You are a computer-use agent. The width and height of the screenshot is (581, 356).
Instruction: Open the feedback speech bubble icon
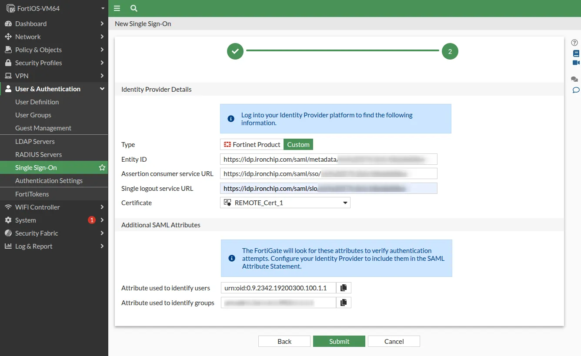576,90
